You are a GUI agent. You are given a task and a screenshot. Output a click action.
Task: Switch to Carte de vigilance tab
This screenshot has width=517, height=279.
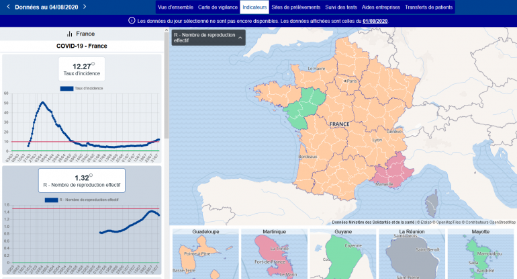[x=218, y=7]
